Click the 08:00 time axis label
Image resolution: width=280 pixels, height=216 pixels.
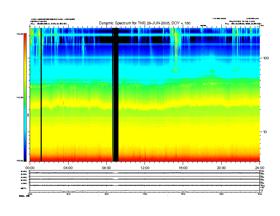coord(106,168)
